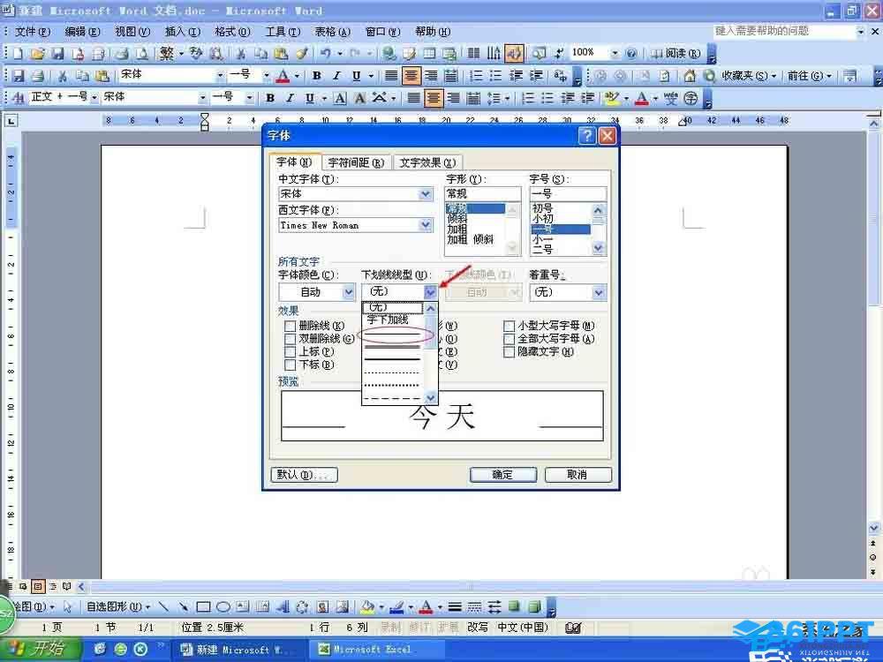This screenshot has height=662, width=883.
Task: Enable the 双删除线 checkbox
Action: (x=290, y=339)
